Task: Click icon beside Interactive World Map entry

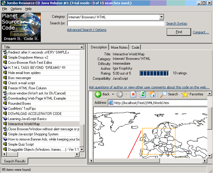Action: pyautogui.click(x=5, y=124)
